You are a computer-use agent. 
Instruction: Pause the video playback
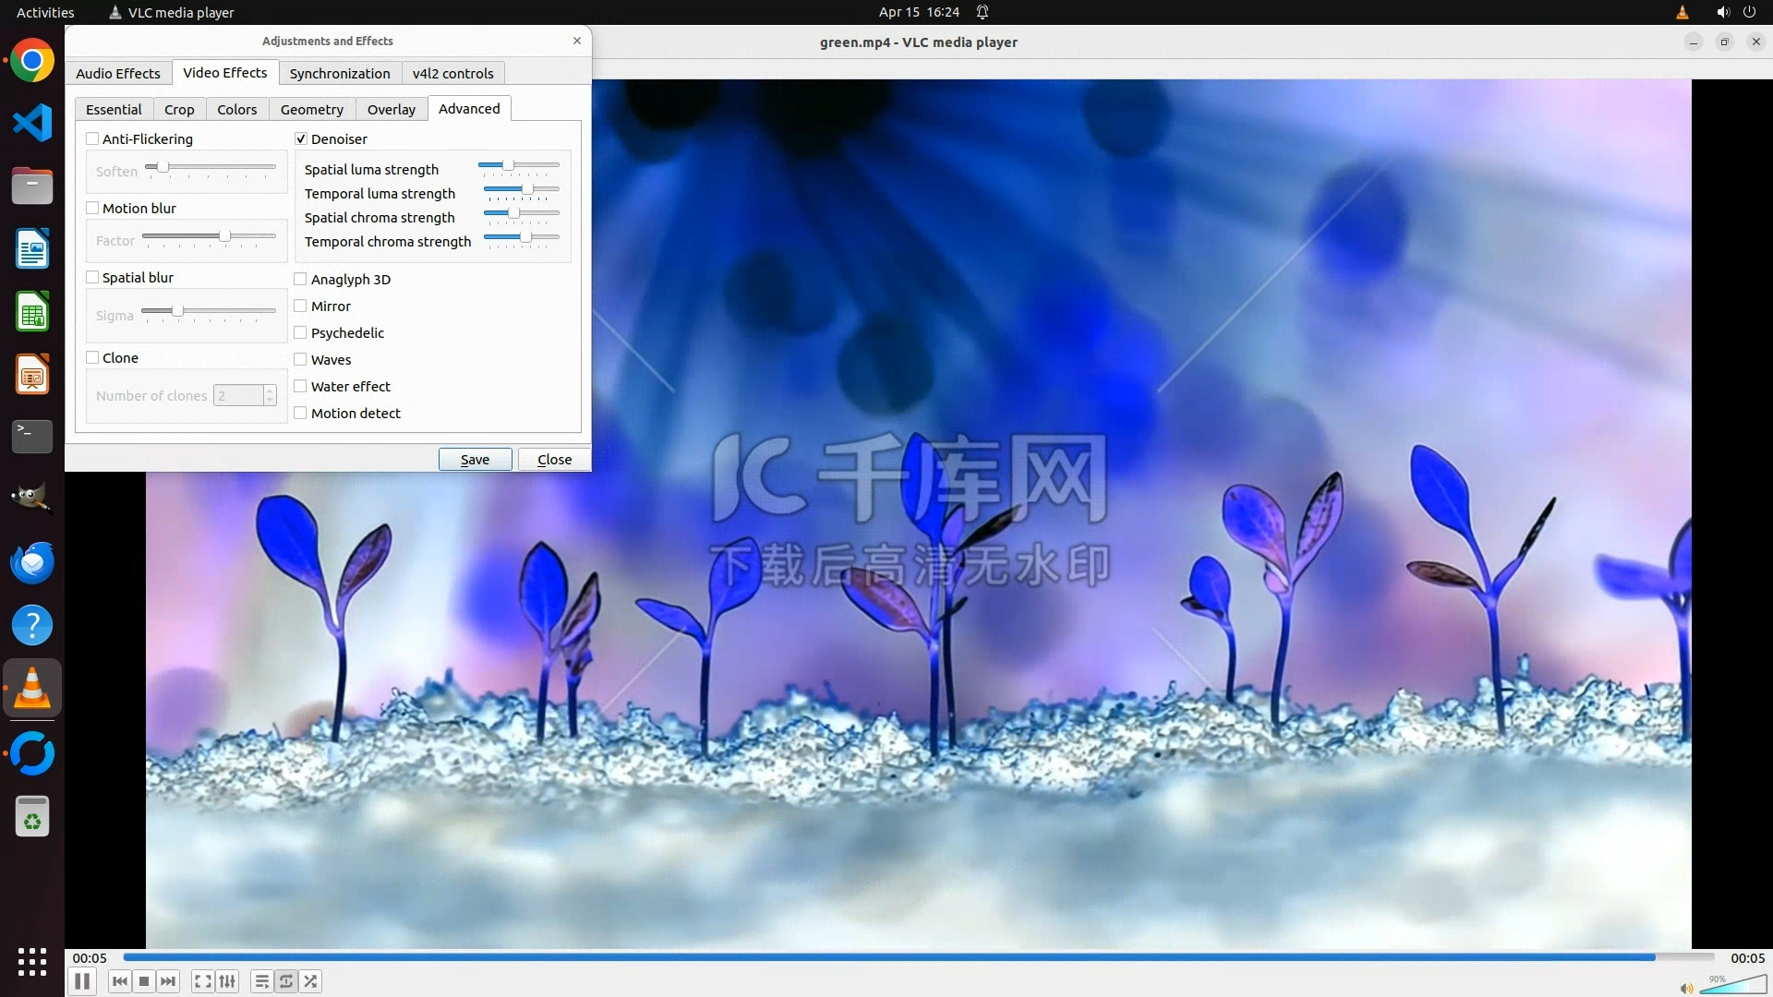(x=82, y=981)
